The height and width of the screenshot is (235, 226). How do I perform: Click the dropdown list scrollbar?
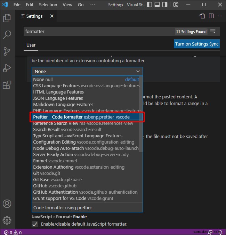[141, 114]
